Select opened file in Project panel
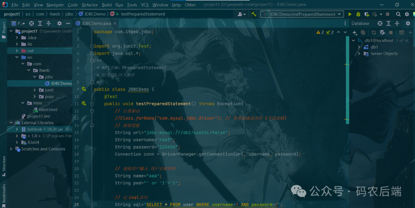This screenshot has width=415, height=208. tap(32, 23)
